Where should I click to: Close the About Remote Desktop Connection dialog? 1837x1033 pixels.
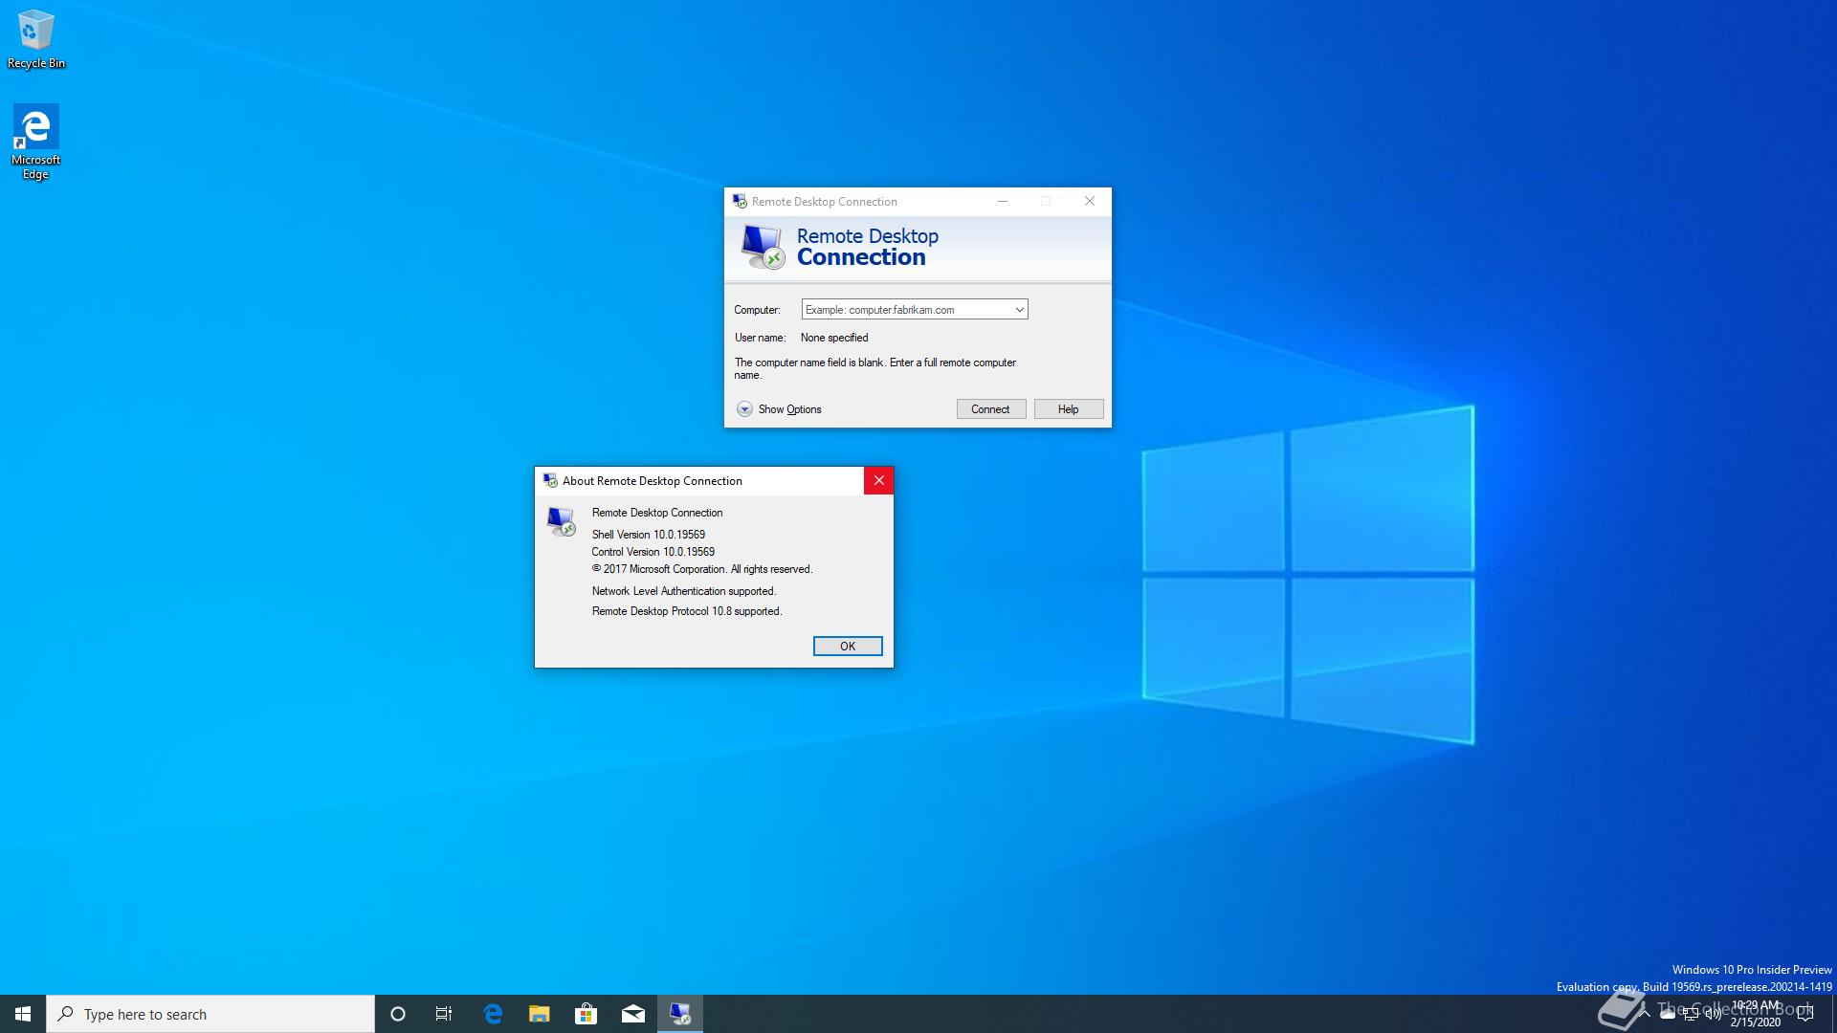(878, 480)
